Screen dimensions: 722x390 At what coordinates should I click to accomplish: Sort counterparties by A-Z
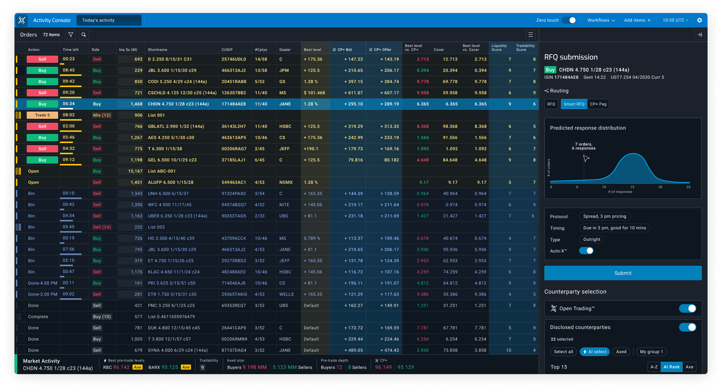[x=654, y=367]
